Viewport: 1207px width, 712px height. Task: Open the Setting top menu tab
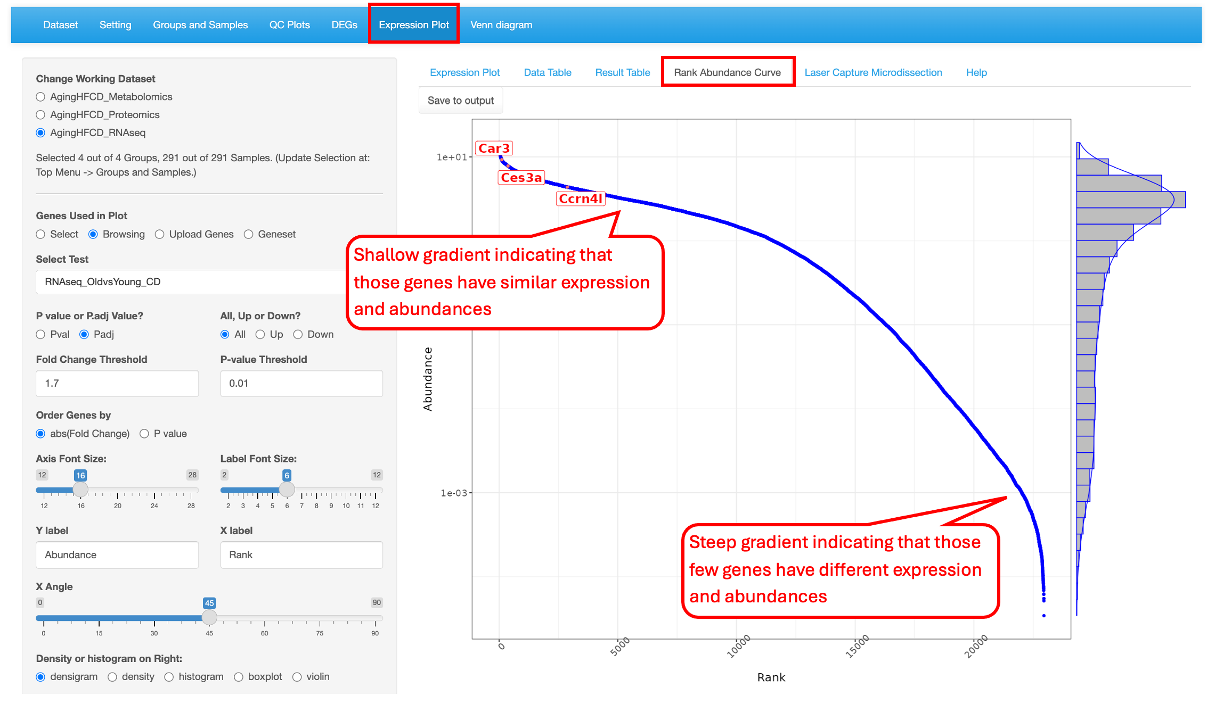point(115,25)
